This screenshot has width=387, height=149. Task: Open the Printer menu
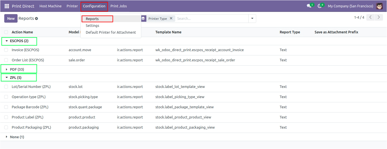pyautogui.click(x=72, y=6)
